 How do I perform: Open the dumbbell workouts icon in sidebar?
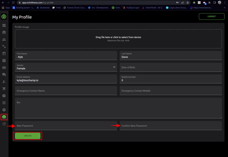[x=4, y=46]
